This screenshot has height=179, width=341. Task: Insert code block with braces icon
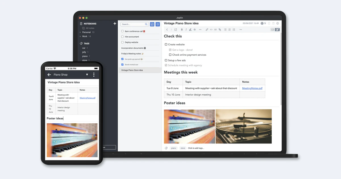click(x=215, y=30)
